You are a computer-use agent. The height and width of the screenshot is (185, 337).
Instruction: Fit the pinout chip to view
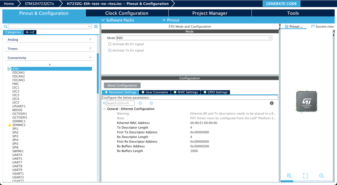pyautogui.click(x=305, y=176)
